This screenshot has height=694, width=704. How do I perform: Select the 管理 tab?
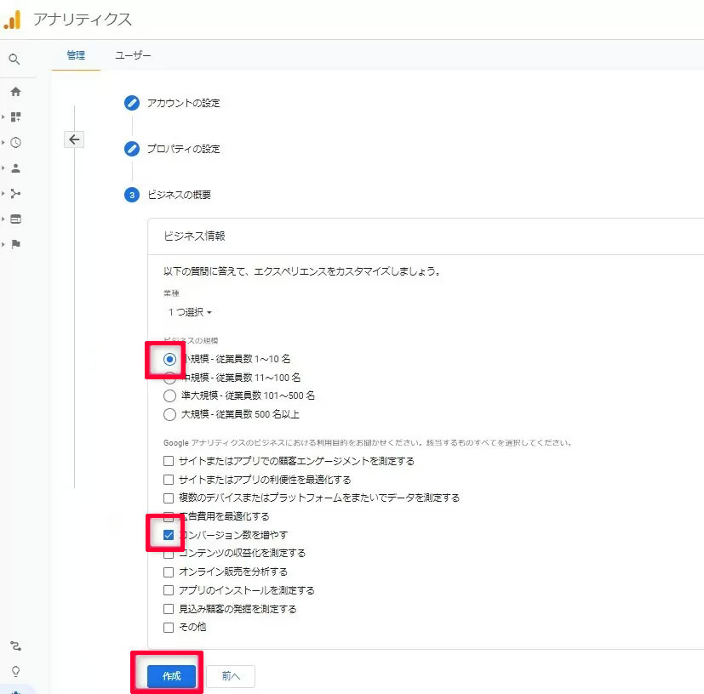click(x=76, y=55)
